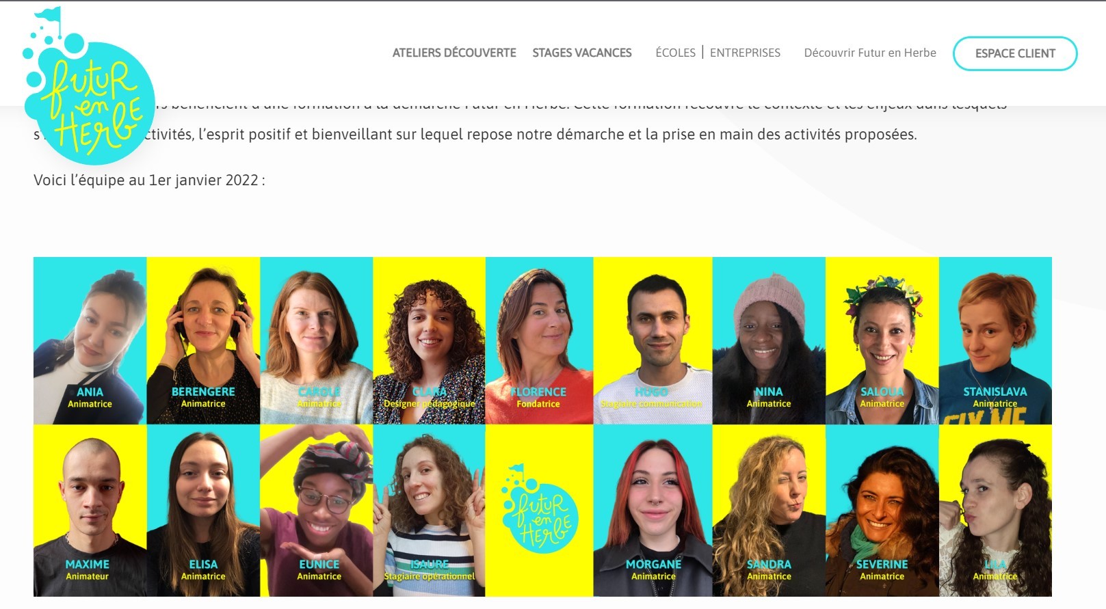Select Elisa's team photo
This screenshot has width=1106, height=609.
click(x=203, y=511)
